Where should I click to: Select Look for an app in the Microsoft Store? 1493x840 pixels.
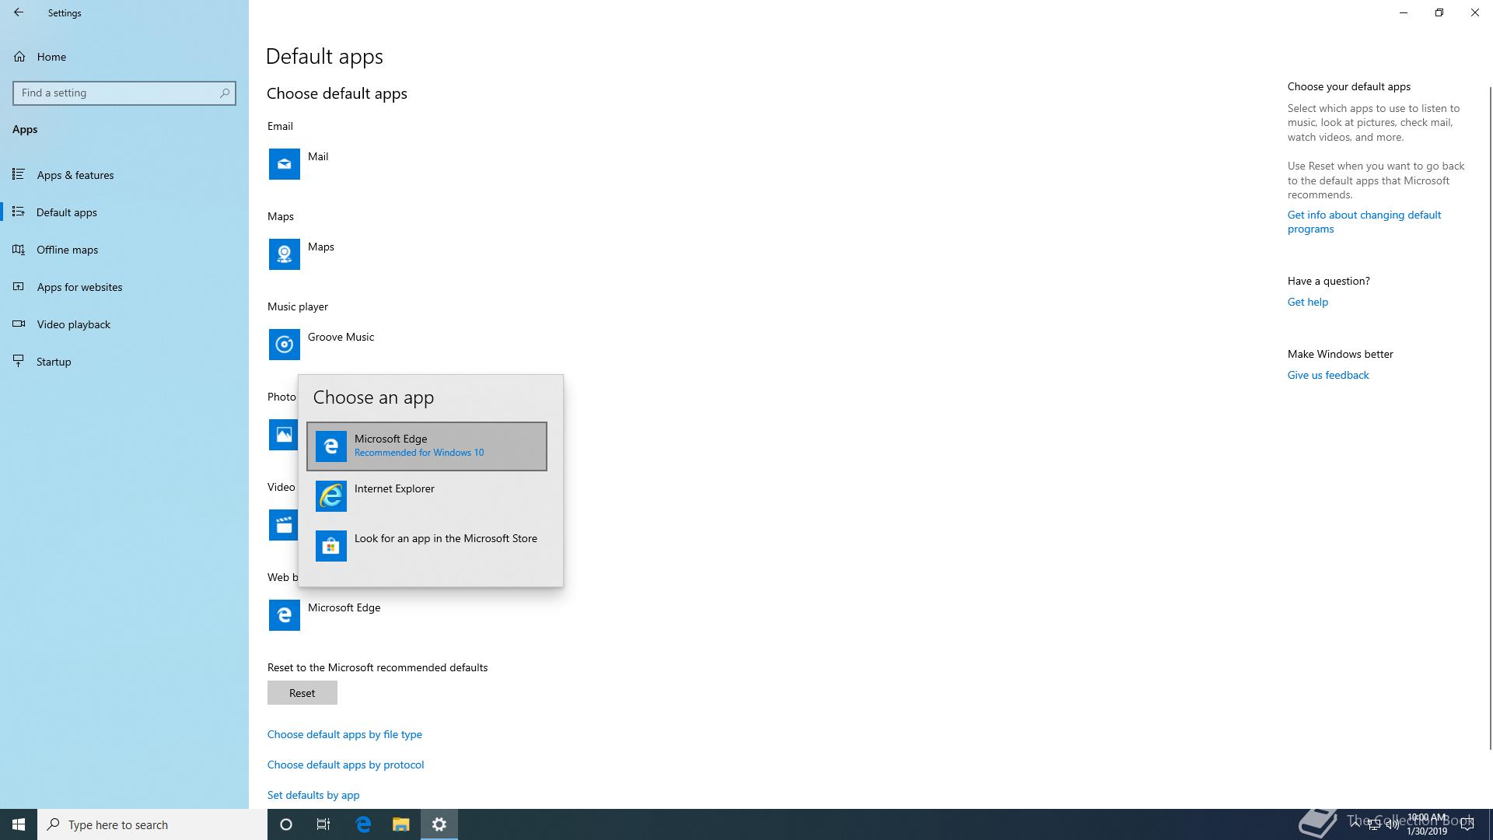point(427,546)
